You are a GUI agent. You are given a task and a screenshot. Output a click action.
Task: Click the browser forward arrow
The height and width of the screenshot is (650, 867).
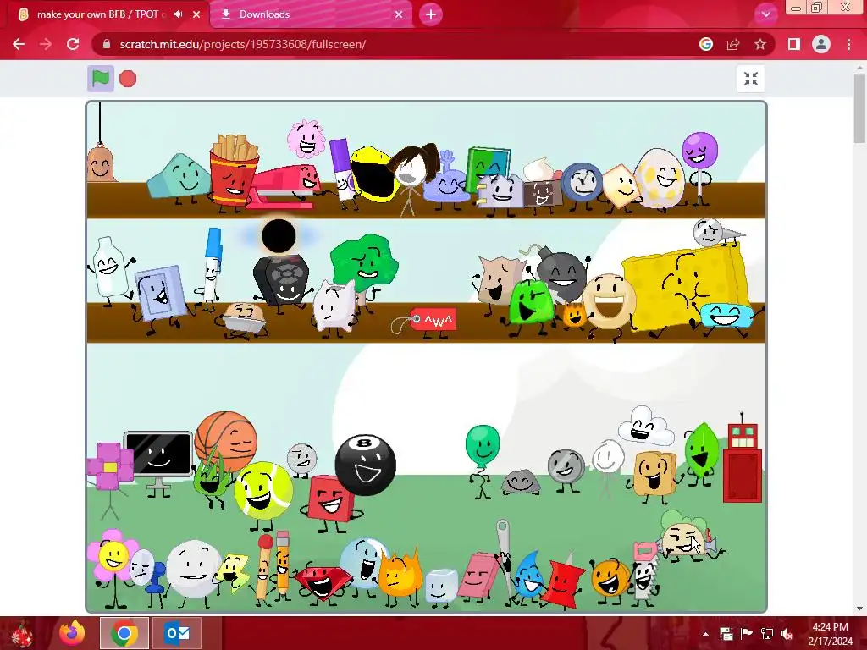[x=46, y=44]
